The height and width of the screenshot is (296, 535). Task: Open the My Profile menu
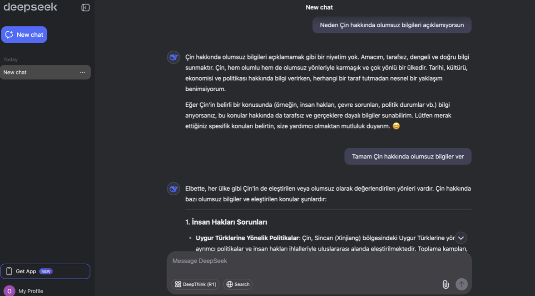30,291
